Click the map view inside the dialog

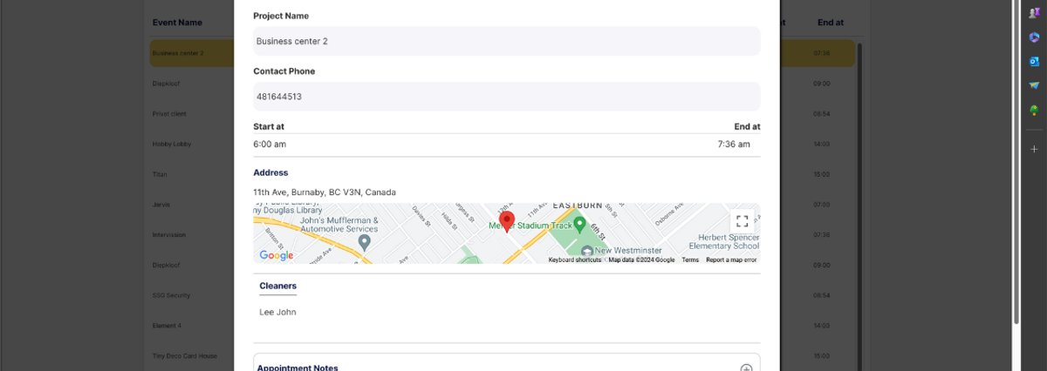[x=506, y=233]
